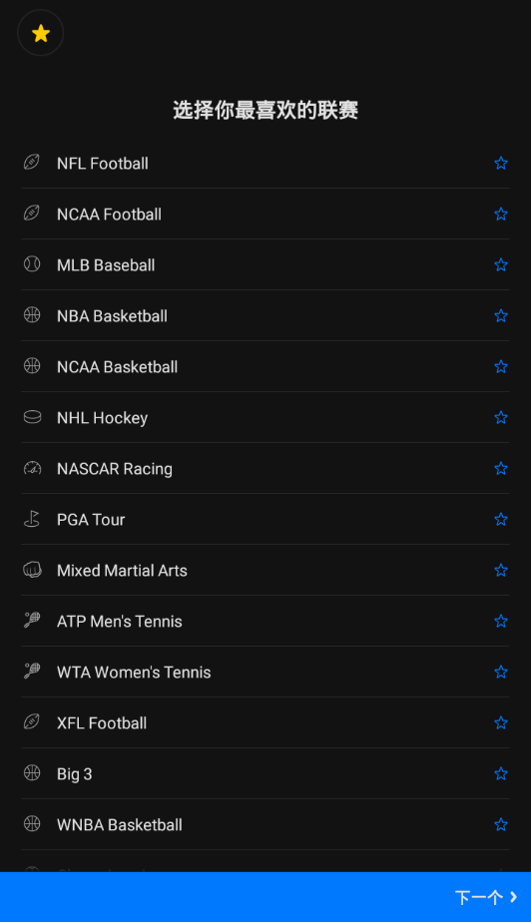Click the yellow star favorites icon
This screenshot has height=922, width=531.
pyautogui.click(x=41, y=33)
